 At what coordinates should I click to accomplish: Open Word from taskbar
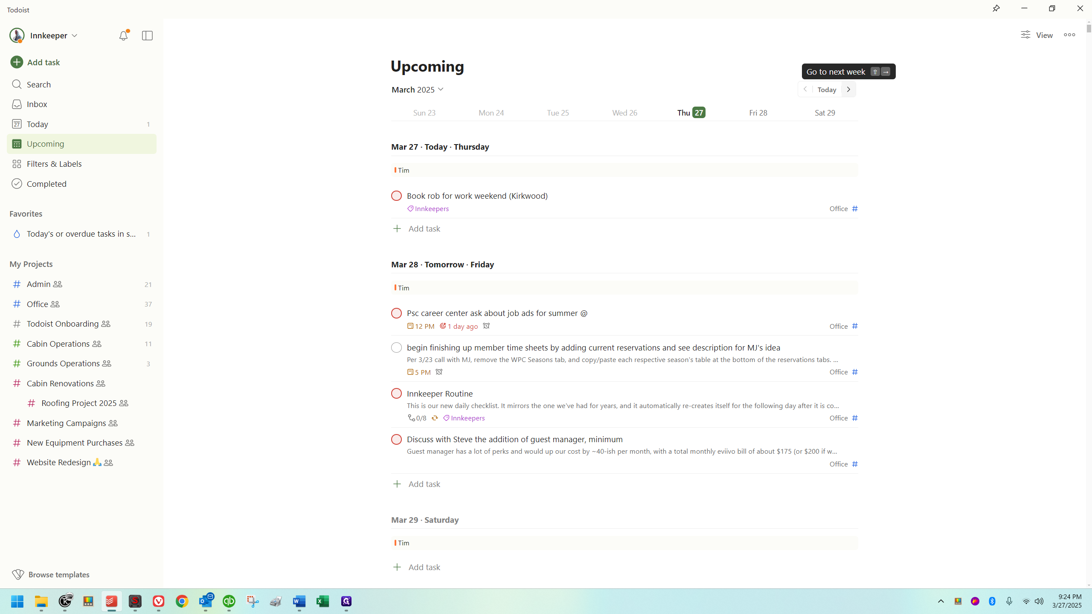pyautogui.click(x=299, y=601)
